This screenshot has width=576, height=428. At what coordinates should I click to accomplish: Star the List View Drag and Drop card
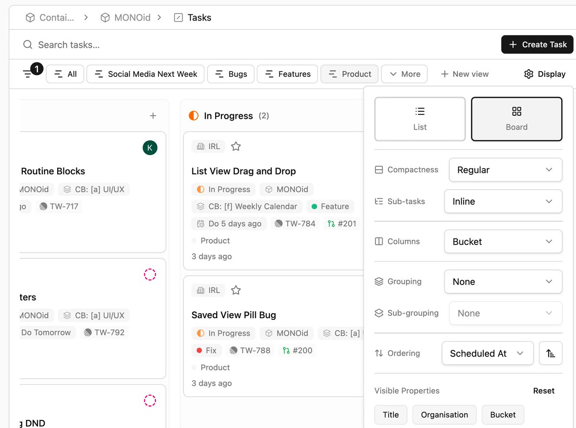[x=236, y=147]
